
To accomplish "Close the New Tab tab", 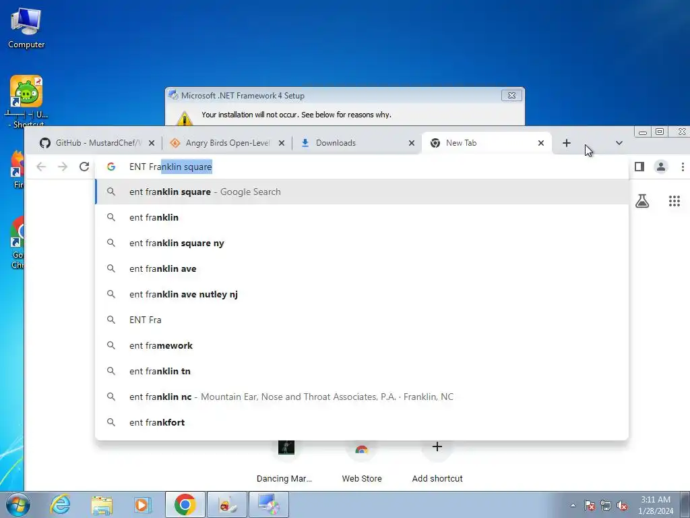I will [x=541, y=143].
